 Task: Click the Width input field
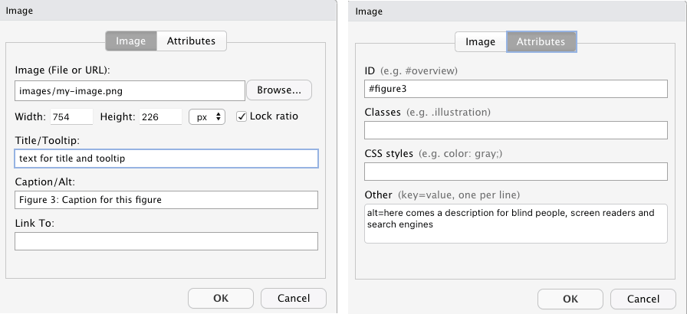point(71,116)
